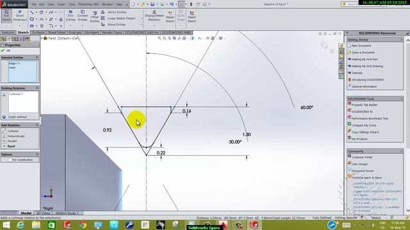Viewport: 410px width, 230px height.
Task: Open Internet Explorer from the taskbar
Action: (20, 225)
